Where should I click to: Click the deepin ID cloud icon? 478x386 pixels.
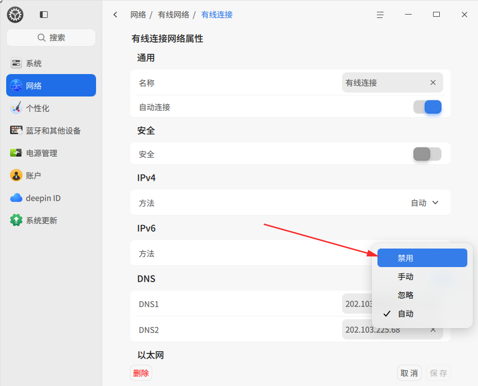tap(16, 198)
